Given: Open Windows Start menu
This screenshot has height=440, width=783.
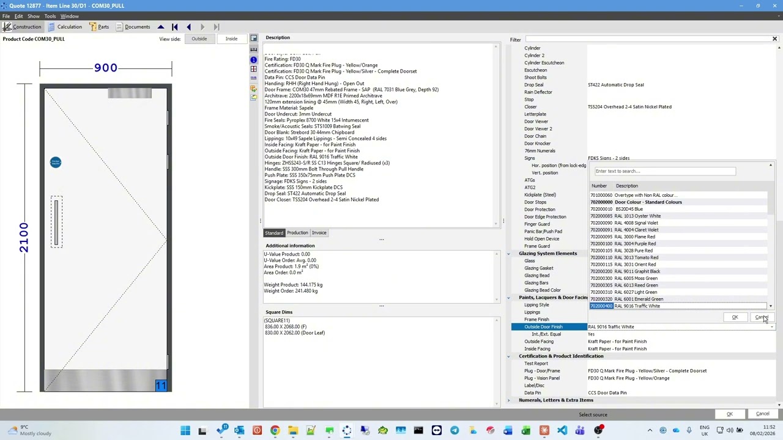Looking at the screenshot, I should [x=185, y=431].
